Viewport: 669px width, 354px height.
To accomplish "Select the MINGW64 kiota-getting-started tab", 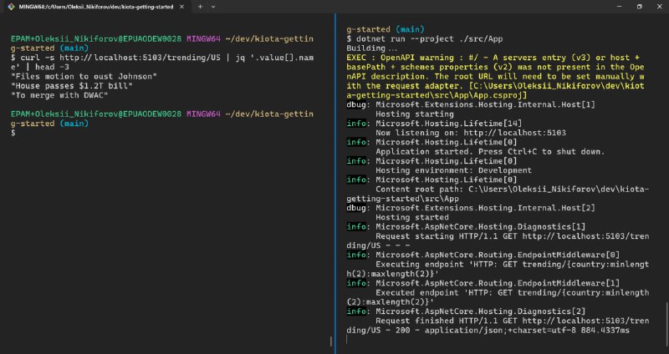I will pyautogui.click(x=96, y=7).
